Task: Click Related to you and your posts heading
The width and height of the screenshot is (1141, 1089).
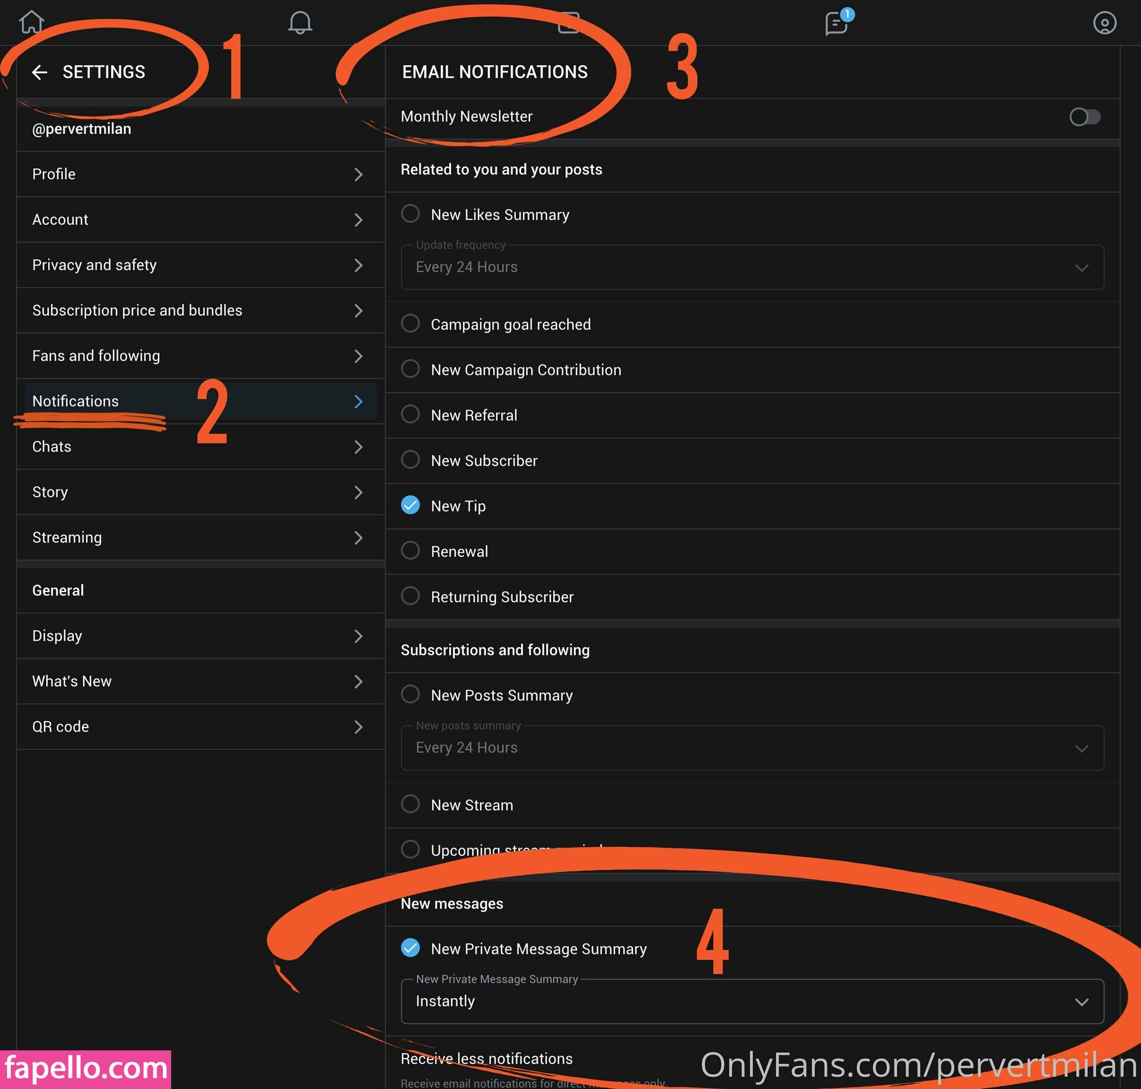Action: [x=502, y=169]
